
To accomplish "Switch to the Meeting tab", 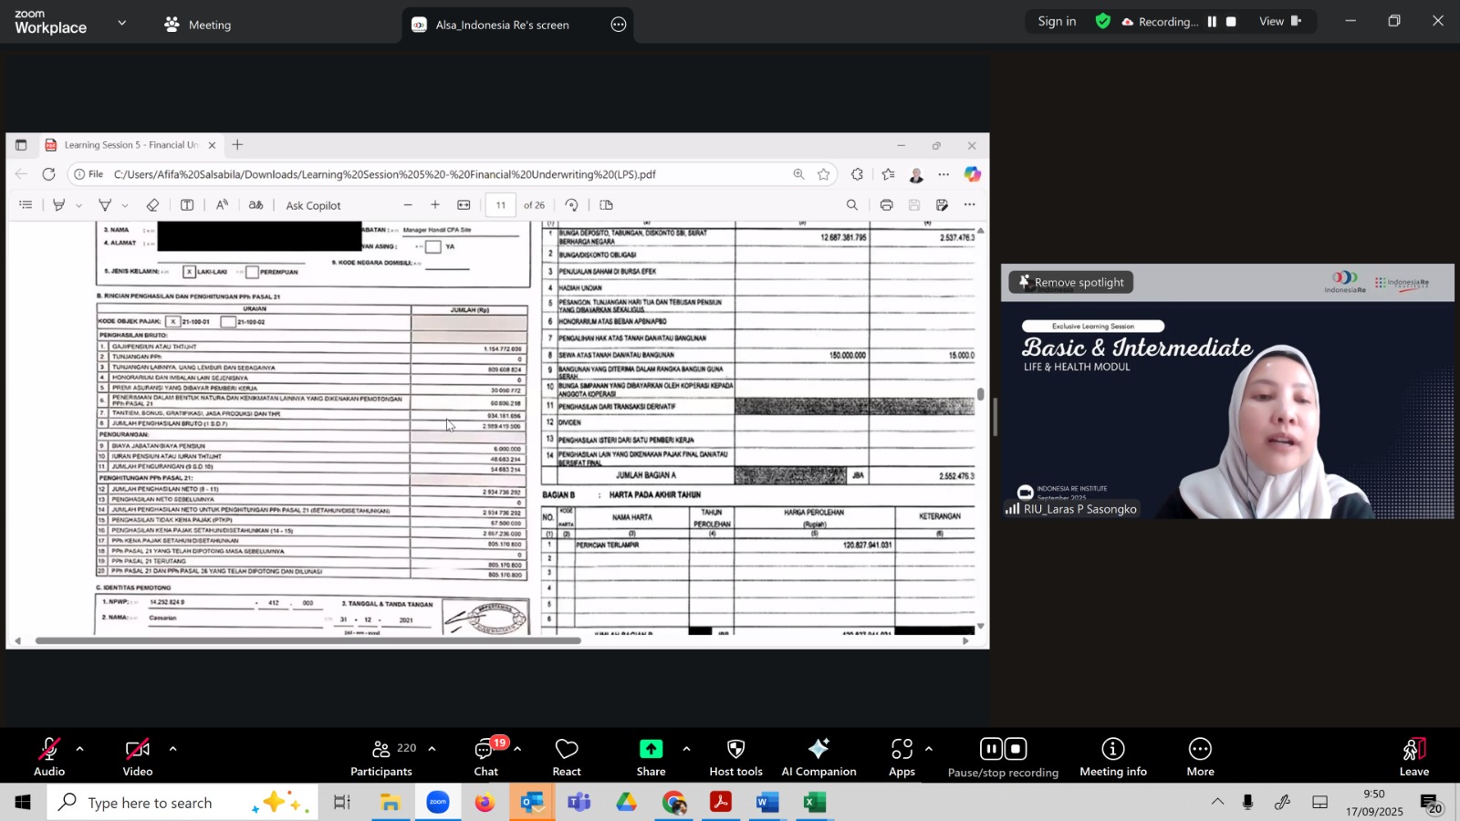I will click(x=198, y=25).
